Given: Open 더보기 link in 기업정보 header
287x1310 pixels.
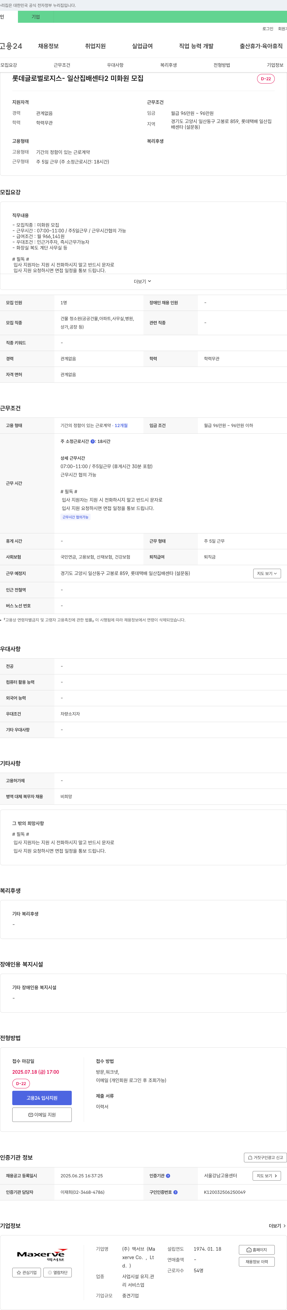Looking at the screenshot, I should pos(277,1226).
